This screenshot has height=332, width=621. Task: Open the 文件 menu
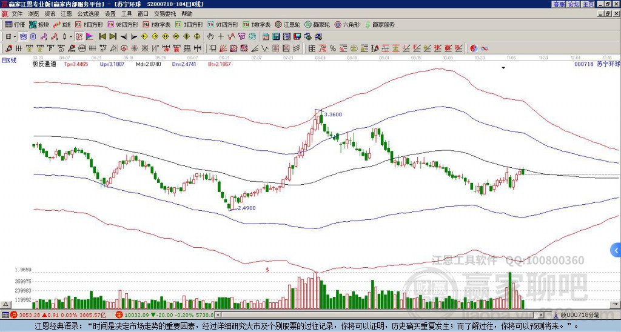coord(17,14)
